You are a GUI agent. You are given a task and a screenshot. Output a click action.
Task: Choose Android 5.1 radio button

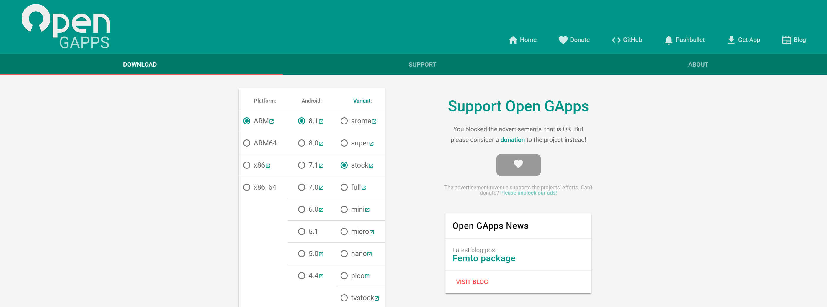(x=301, y=232)
